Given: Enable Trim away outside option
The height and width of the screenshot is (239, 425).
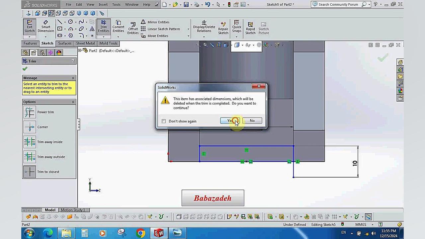Looking at the screenshot, I should click(x=30, y=157).
